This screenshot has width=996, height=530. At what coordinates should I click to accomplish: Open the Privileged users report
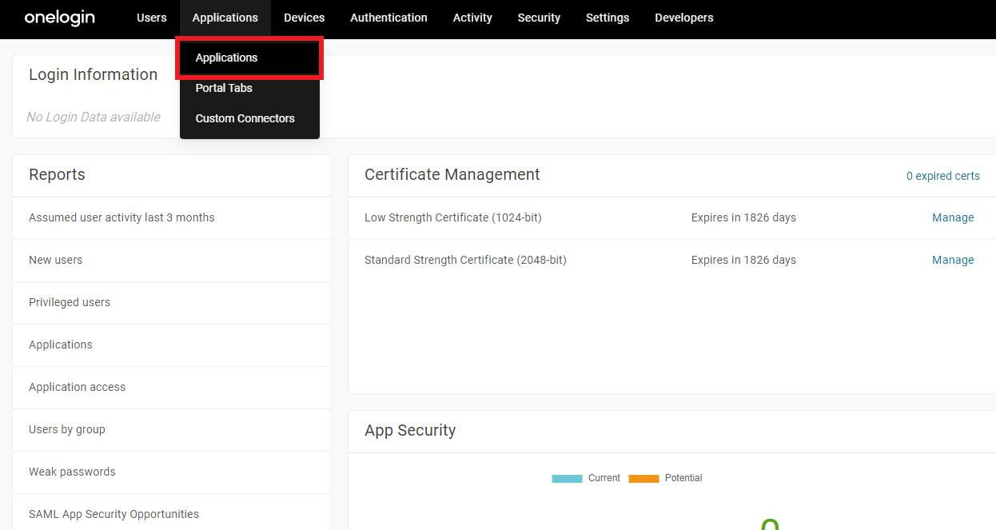(x=70, y=302)
